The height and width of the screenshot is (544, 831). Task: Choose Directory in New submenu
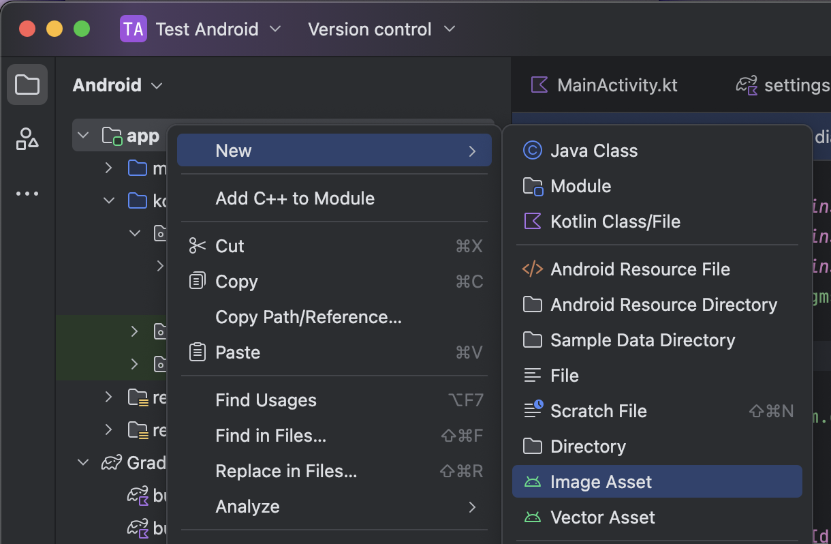coord(657,447)
